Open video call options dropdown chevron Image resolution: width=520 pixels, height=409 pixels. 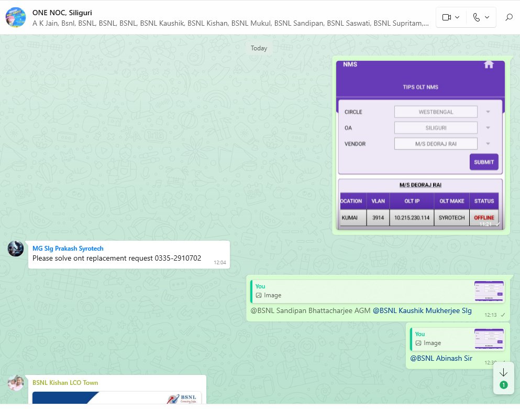click(457, 17)
